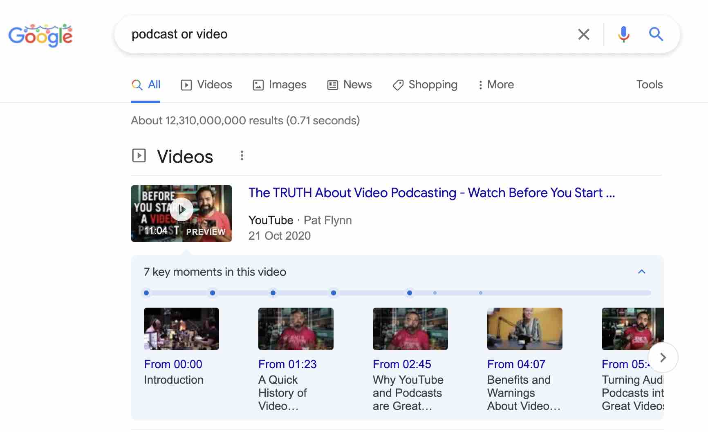Click the price tag icon on Shopping tab

[x=397, y=85]
